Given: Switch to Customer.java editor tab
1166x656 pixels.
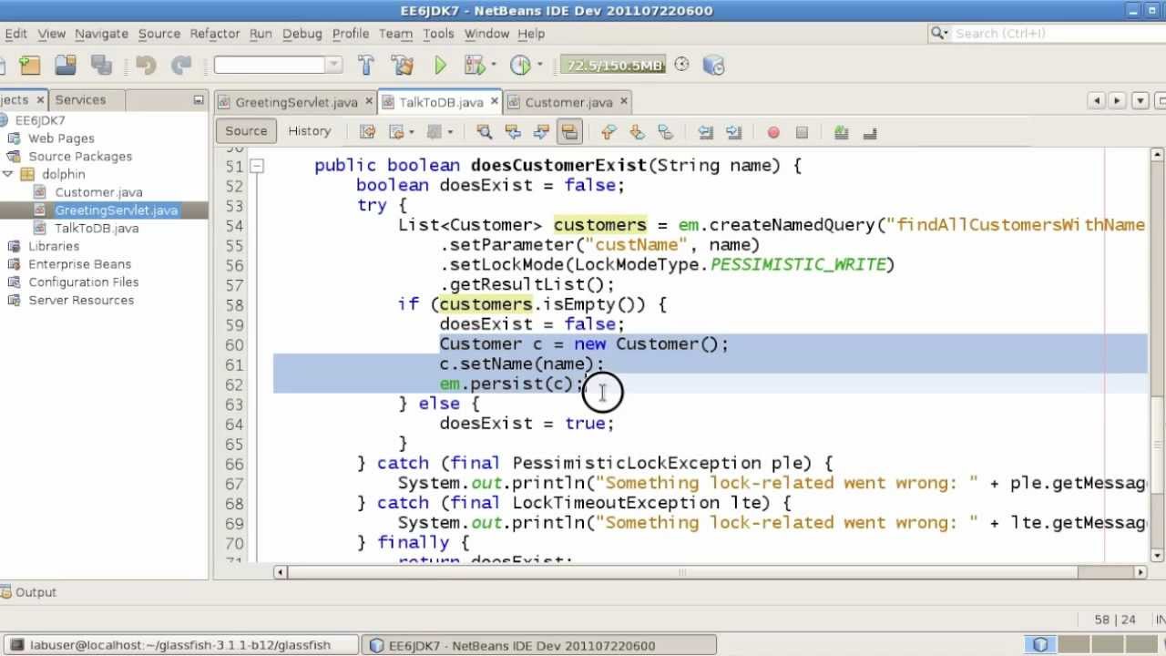Looking at the screenshot, I should coord(568,102).
